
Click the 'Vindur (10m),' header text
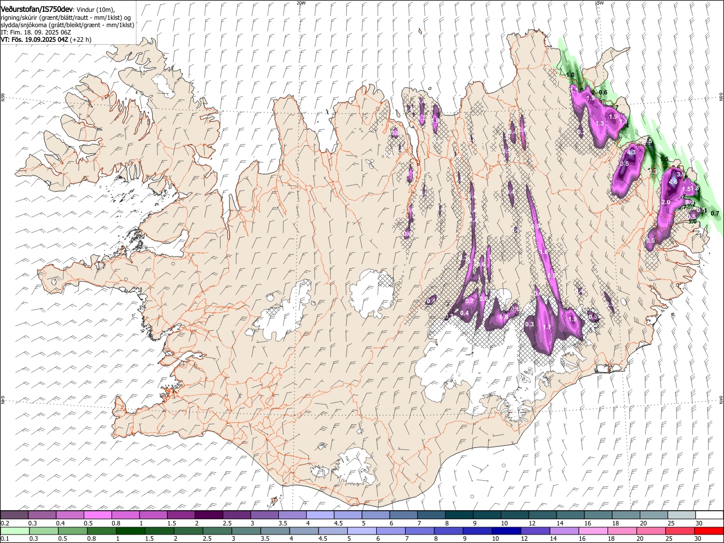(x=96, y=10)
